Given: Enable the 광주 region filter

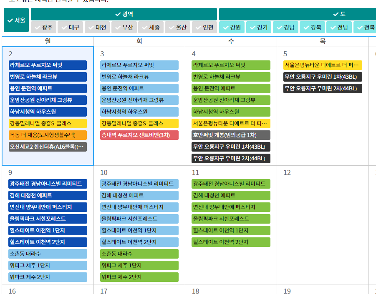Looking at the screenshot, I should click(x=44, y=27).
